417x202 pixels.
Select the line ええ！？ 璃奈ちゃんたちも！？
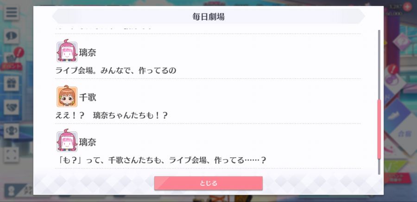112,115
